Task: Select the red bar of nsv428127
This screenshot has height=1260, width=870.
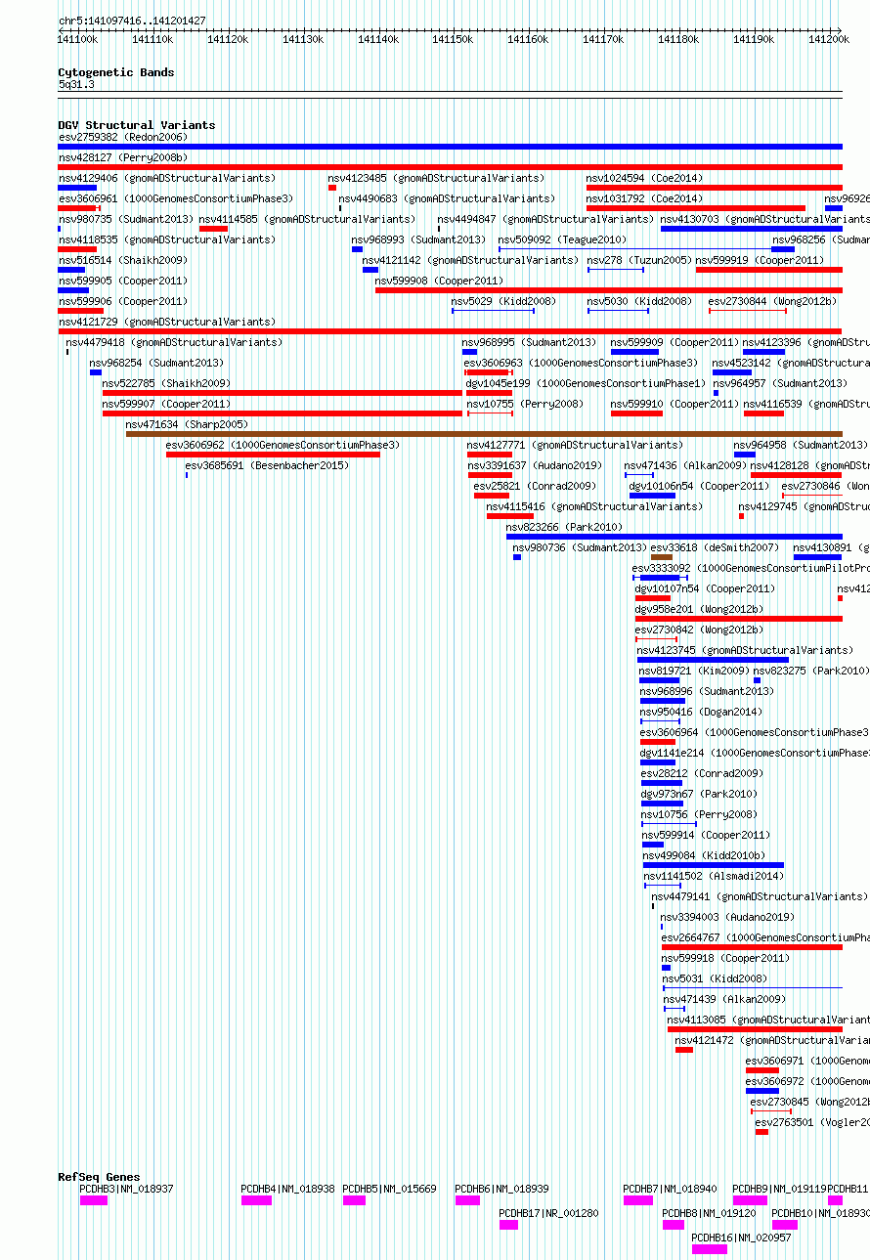Action: tap(451, 167)
